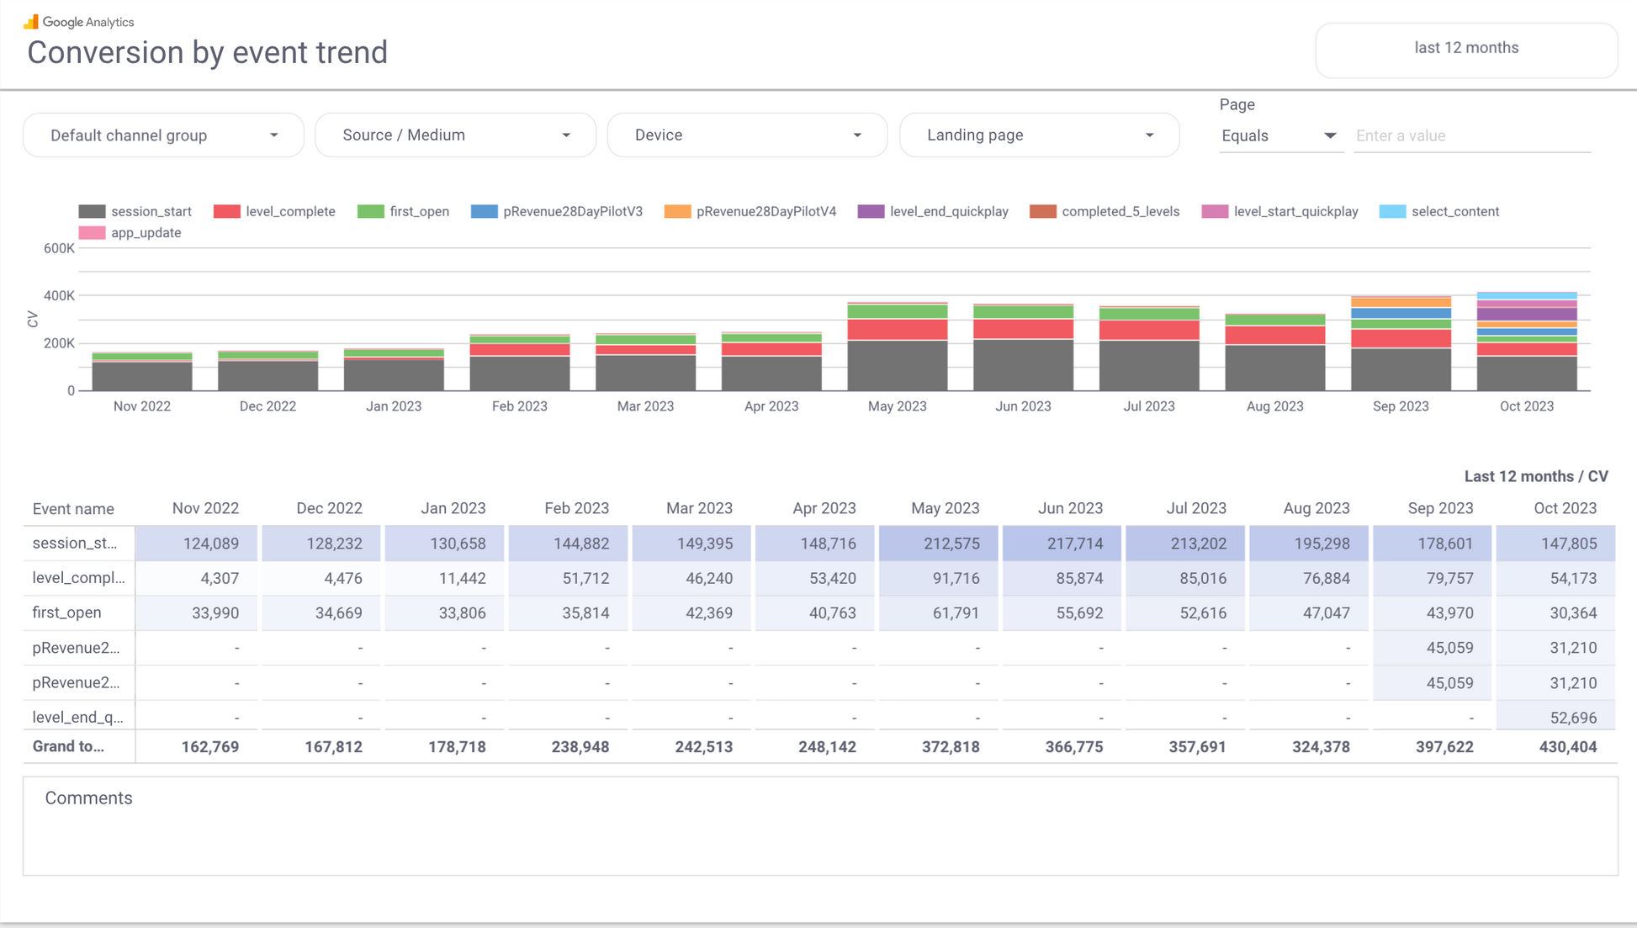Open the Device filter dropdown
The height and width of the screenshot is (928, 1637).
point(747,135)
